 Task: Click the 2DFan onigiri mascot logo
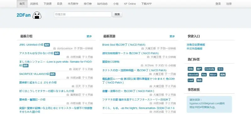[x=37, y=15]
